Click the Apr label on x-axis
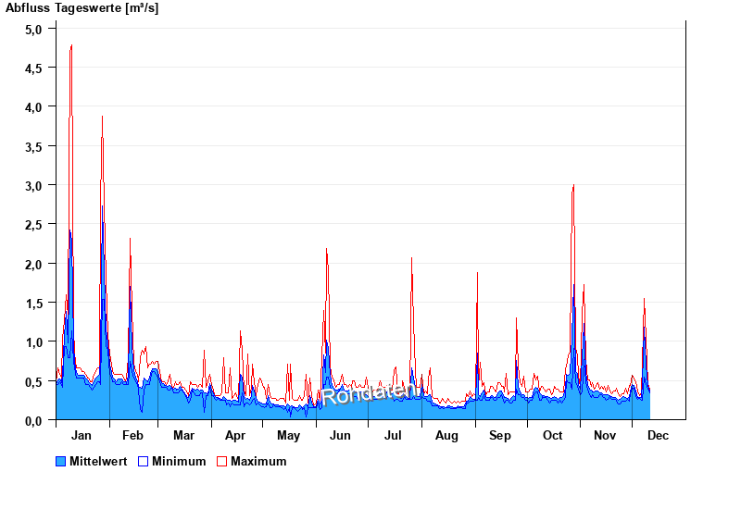The width and height of the screenshot is (741, 509). pyautogui.click(x=235, y=436)
